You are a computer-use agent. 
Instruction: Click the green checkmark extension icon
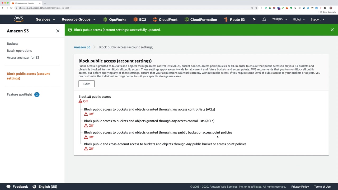pos(283,8)
